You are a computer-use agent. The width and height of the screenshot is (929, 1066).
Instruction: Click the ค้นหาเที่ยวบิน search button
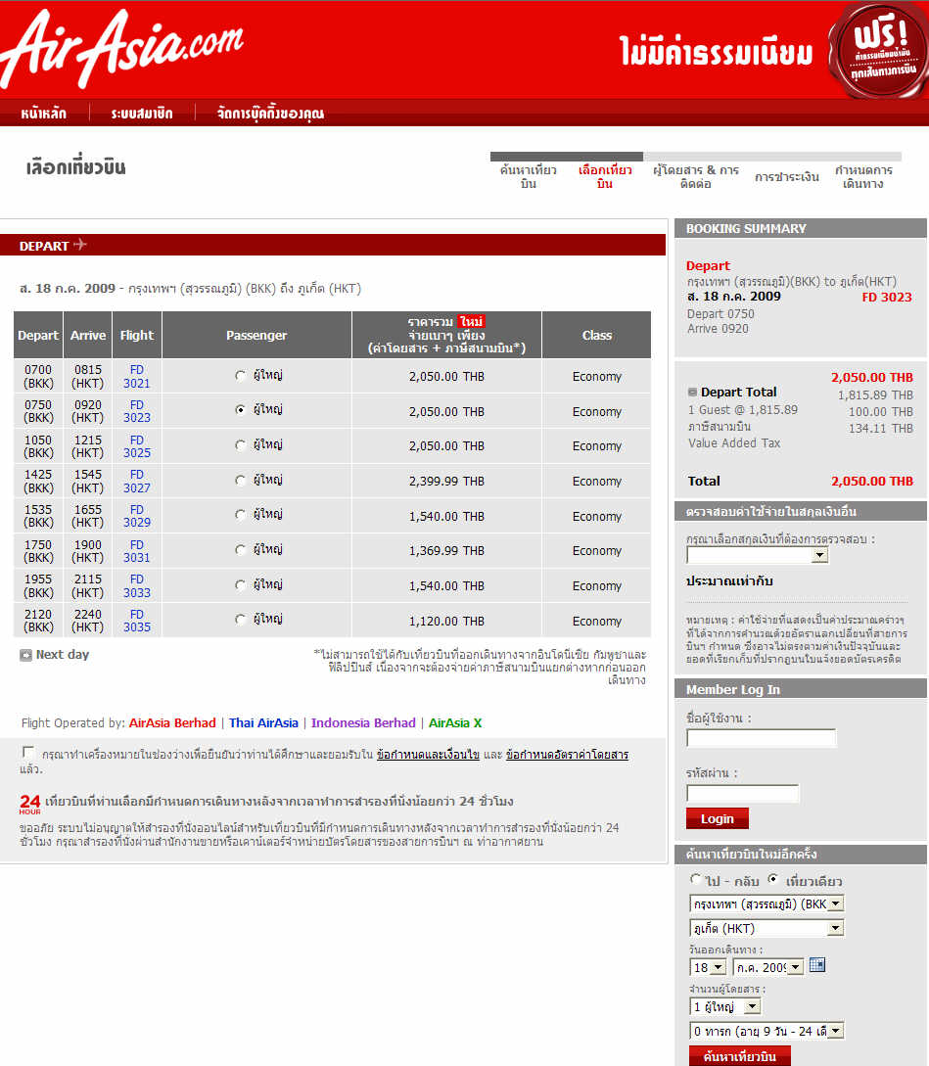(740, 1056)
